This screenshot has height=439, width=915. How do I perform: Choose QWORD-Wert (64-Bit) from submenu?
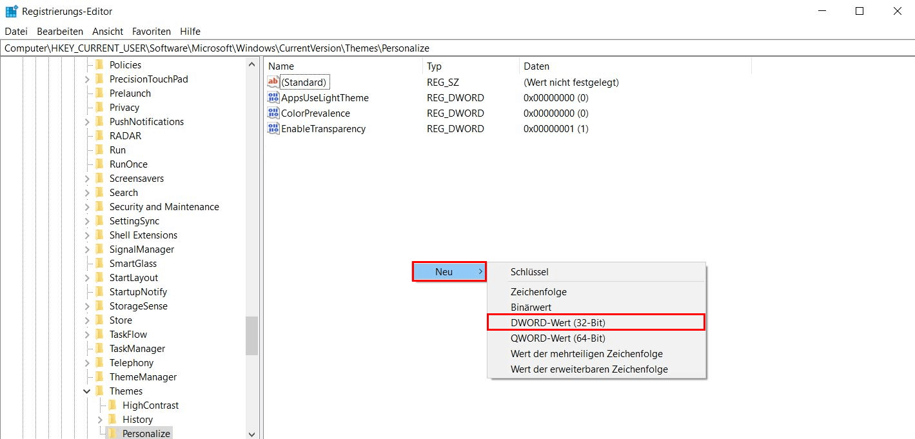point(596,338)
